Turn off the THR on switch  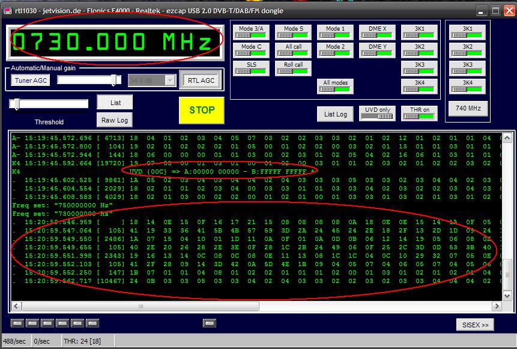click(x=419, y=114)
